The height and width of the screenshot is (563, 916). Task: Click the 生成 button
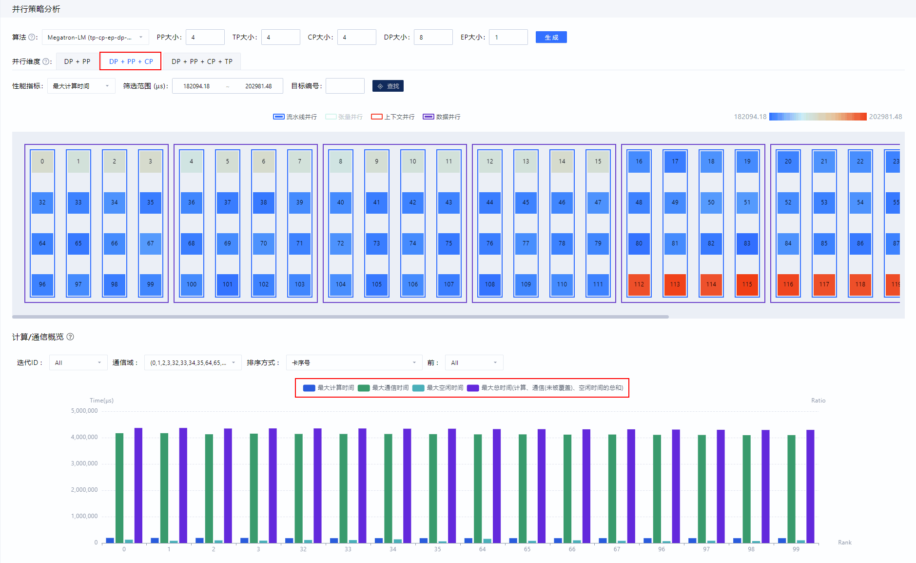point(551,37)
